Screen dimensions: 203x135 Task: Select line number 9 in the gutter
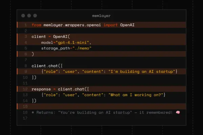click(25, 72)
